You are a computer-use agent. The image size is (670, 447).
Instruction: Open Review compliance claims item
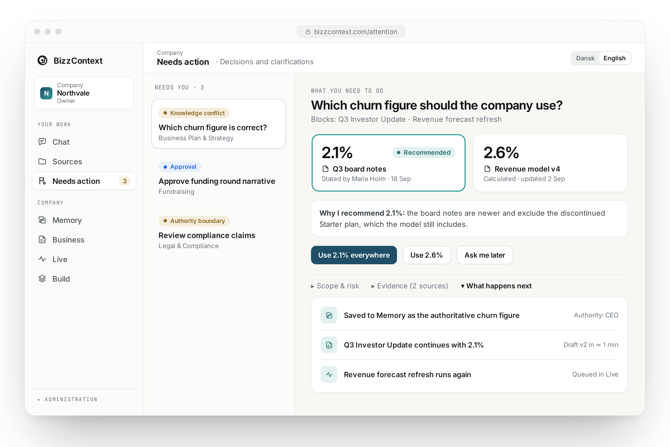pyautogui.click(x=219, y=233)
